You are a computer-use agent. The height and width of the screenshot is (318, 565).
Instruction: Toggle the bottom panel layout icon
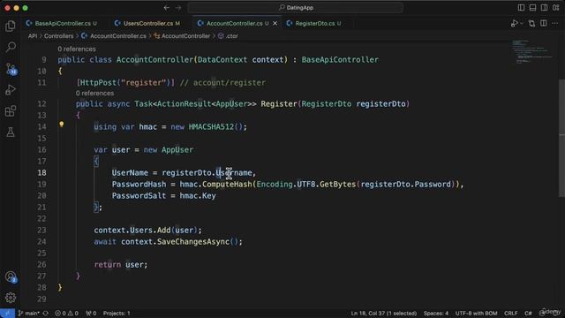pos(532,8)
